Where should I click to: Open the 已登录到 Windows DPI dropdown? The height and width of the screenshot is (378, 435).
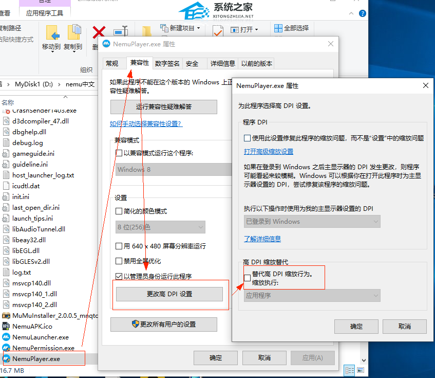[312, 221]
